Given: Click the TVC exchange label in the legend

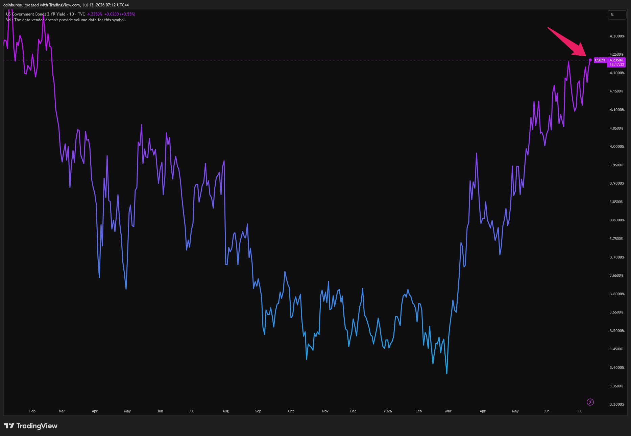Looking at the screenshot, I should pyautogui.click(x=81, y=14).
